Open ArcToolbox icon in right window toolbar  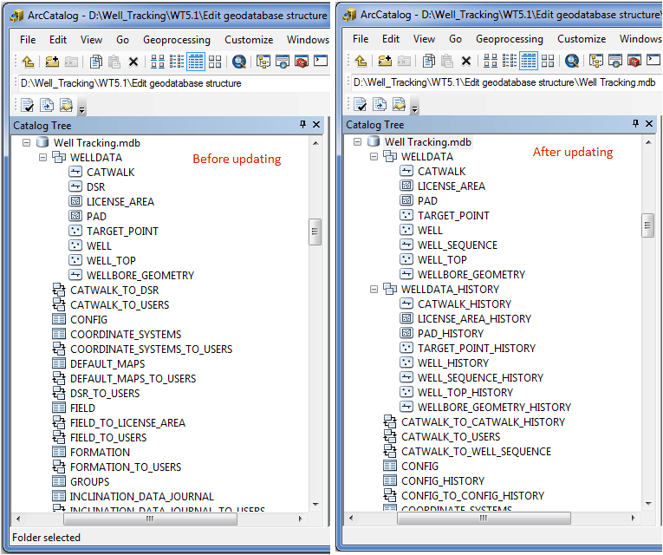click(634, 61)
